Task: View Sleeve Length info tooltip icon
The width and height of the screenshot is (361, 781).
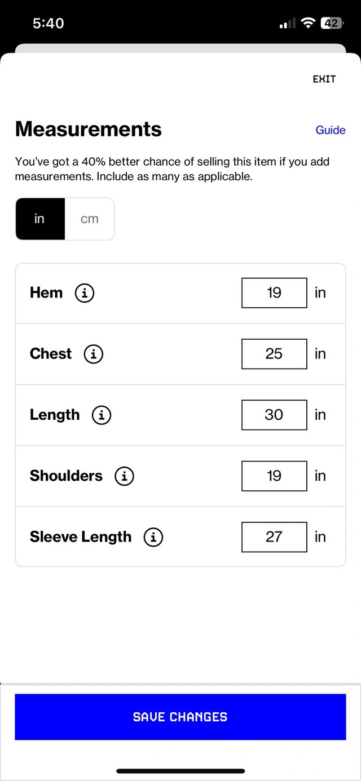Action: 153,537
